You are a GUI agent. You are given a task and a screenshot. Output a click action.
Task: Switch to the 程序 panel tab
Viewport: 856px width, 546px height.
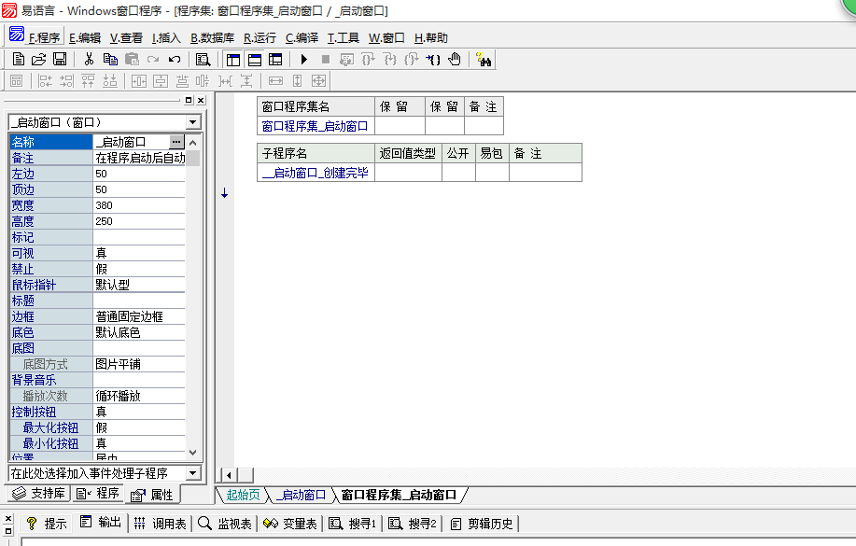point(98,493)
